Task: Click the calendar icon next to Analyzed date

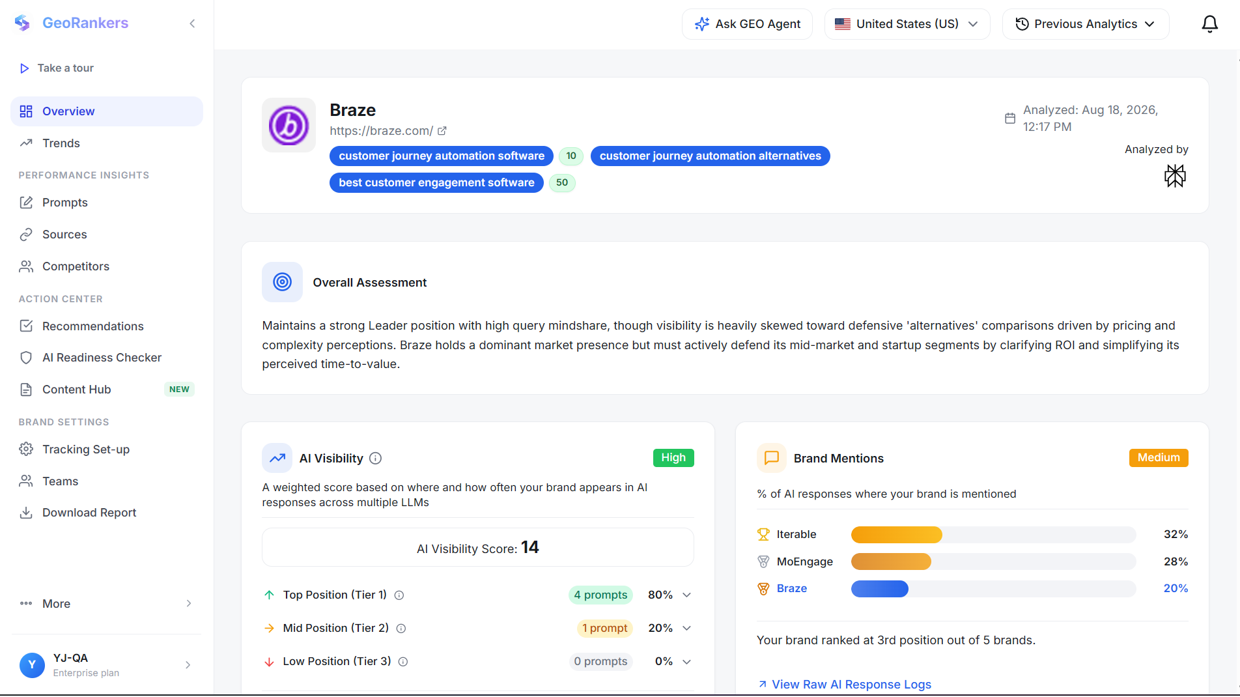Action: 1010,119
